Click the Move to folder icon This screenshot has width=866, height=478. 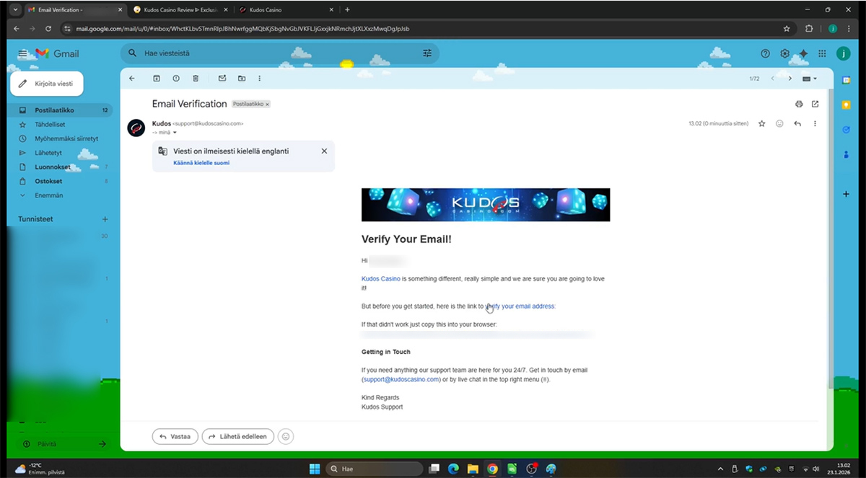pyautogui.click(x=241, y=79)
